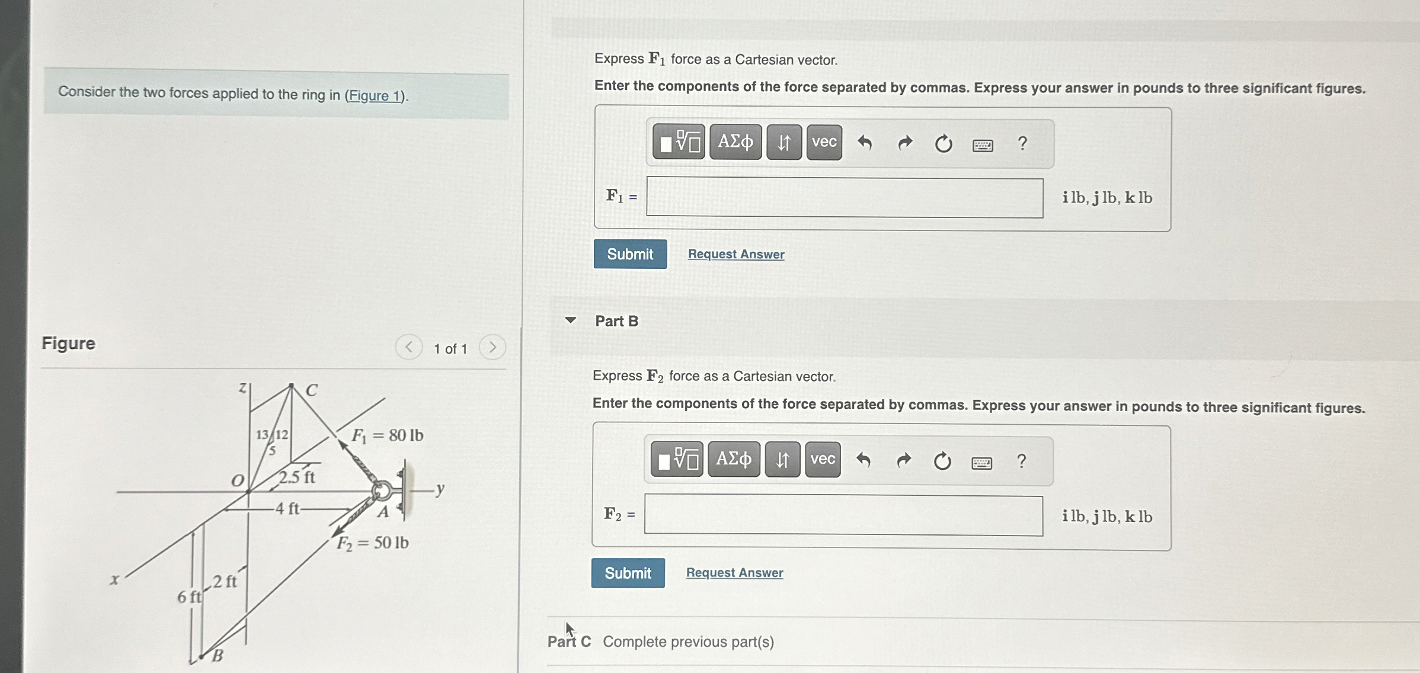
Task: Open Greek symbols menu in F1 toolbar
Action: [735, 142]
